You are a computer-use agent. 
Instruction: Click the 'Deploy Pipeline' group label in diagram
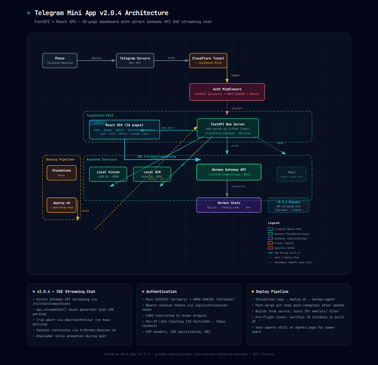click(60, 159)
